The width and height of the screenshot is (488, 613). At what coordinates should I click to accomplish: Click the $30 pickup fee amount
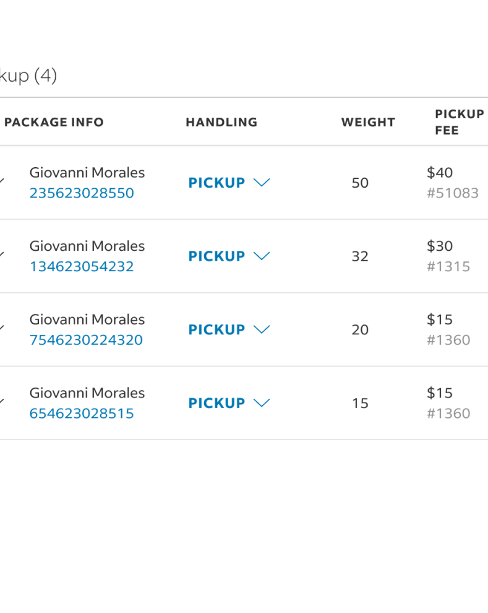(x=440, y=246)
